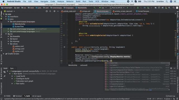
Task: Select the Sync tab in Build panel
Action: (x=12, y=68)
